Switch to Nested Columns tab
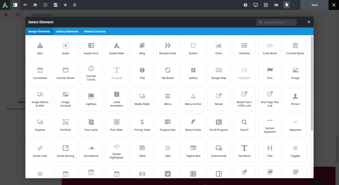This screenshot has width=339, height=185. click(95, 31)
